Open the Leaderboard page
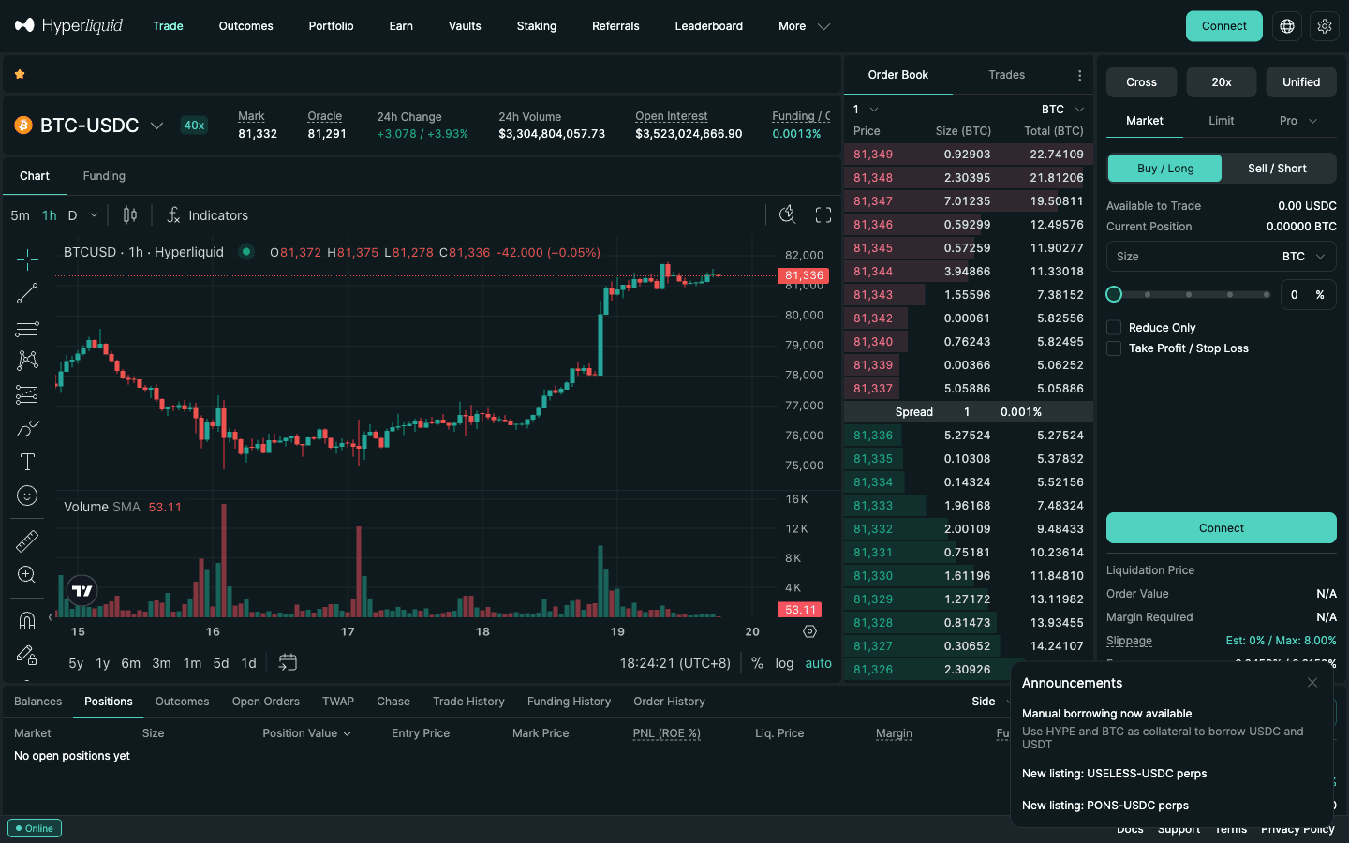The image size is (1349, 843). tap(708, 26)
